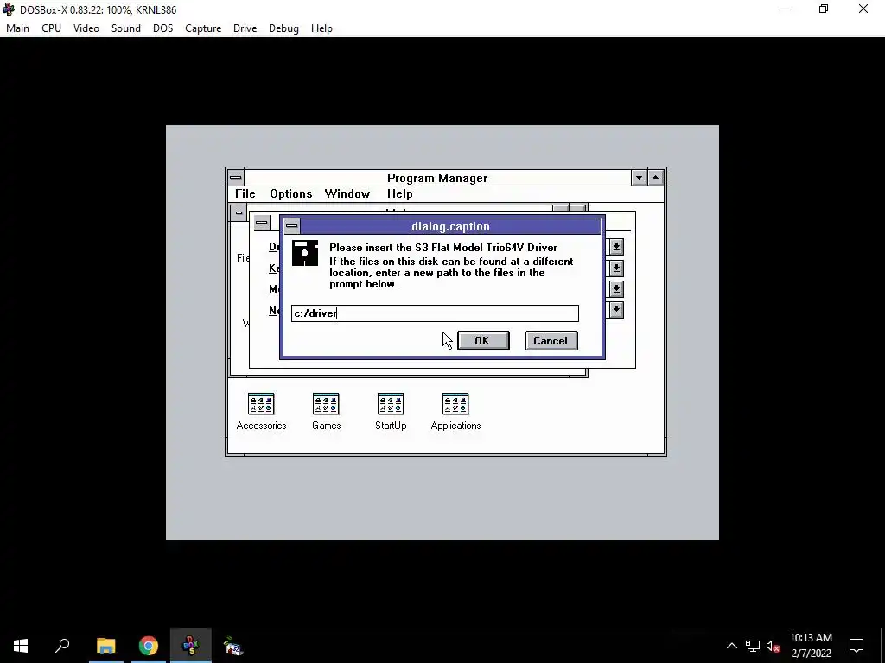Open the muted volume tray icon
Screen dimensions: 885x663
pyautogui.click(x=773, y=646)
